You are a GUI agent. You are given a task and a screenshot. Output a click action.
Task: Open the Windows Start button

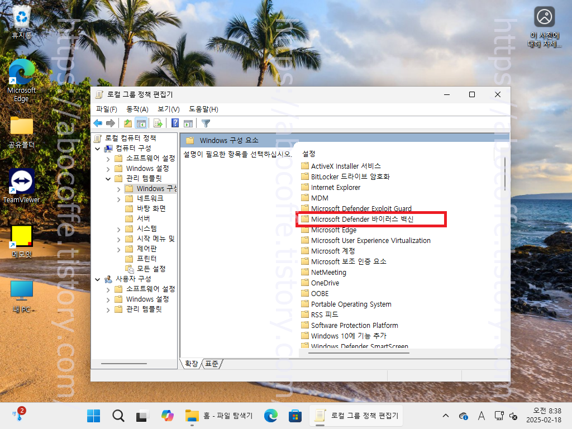click(94, 416)
